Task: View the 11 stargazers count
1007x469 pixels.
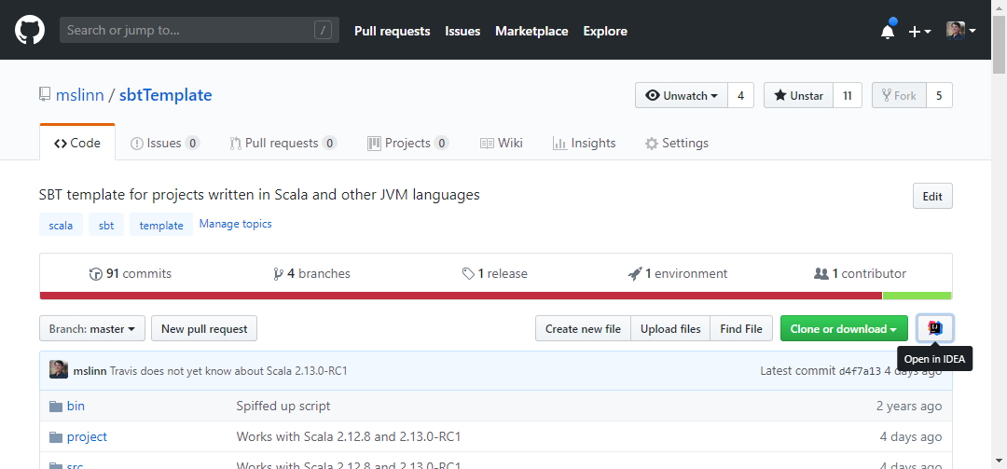Action: click(x=847, y=95)
